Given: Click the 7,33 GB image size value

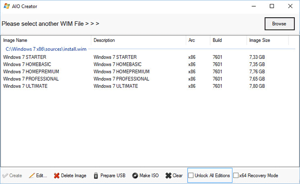Looking at the screenshot, I should pyautogui.click(x=257, y=57).
